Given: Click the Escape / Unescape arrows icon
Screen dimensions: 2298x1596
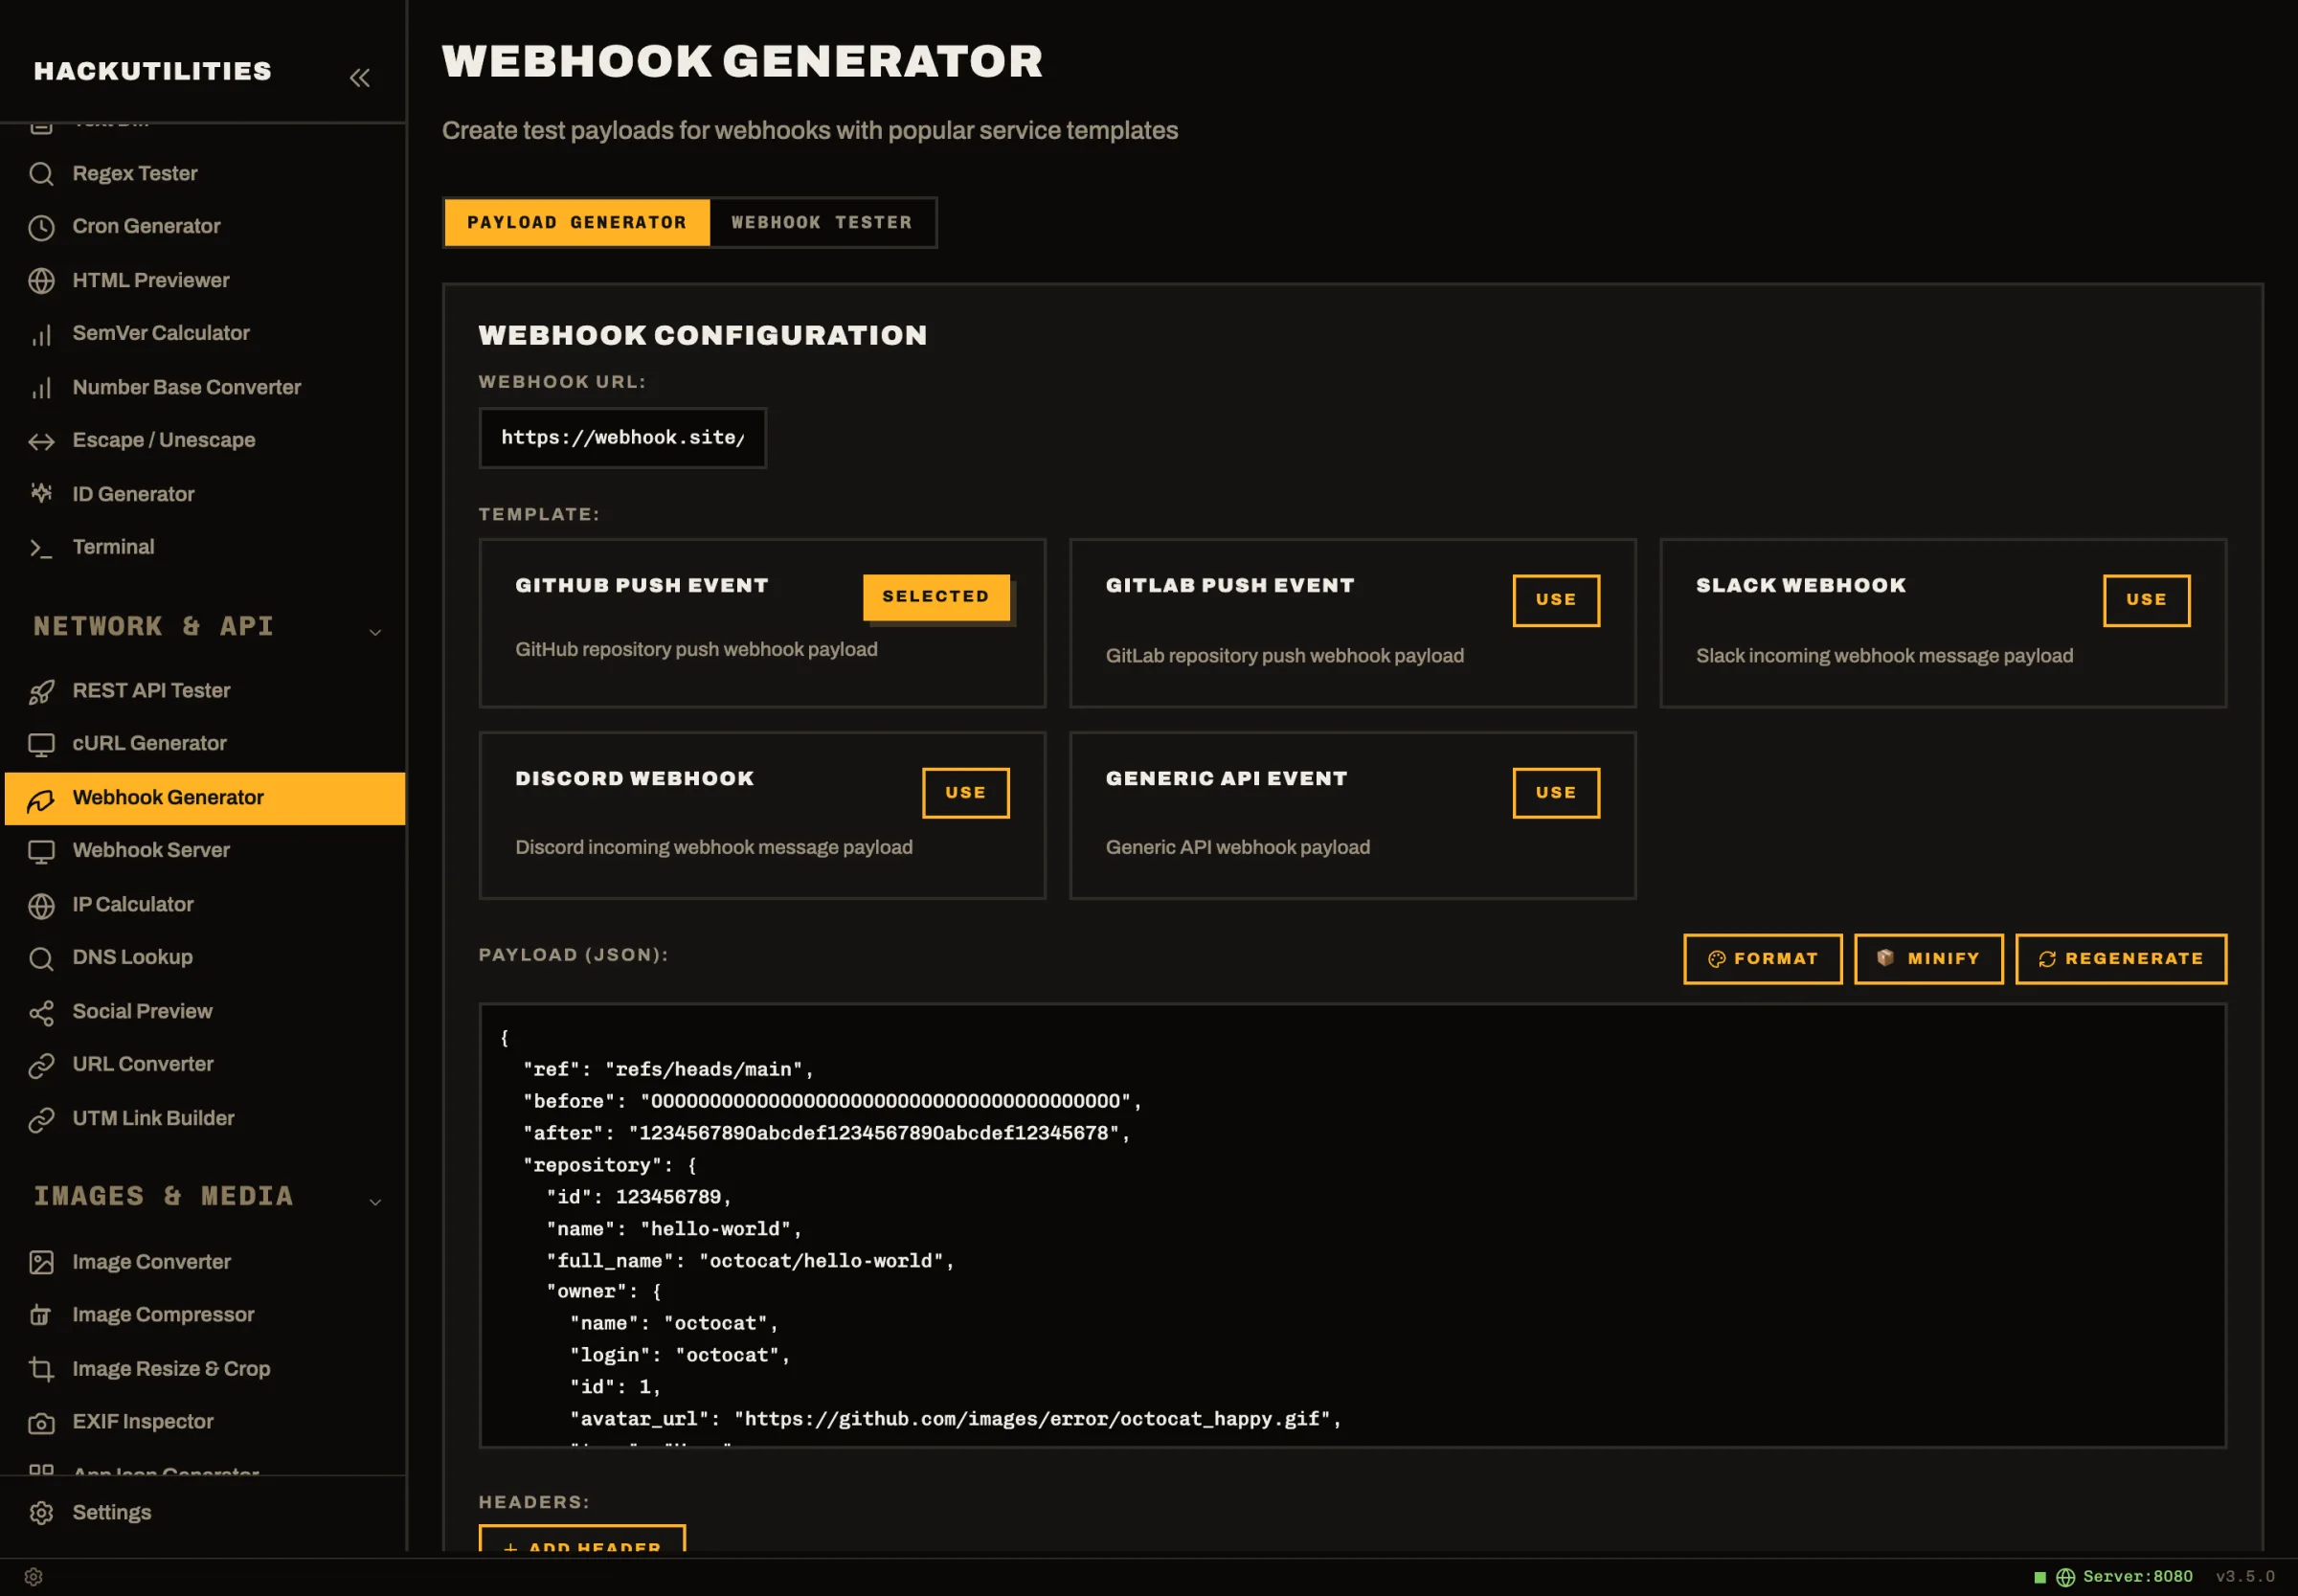Looking at the screenshot, I should [41, 441].
